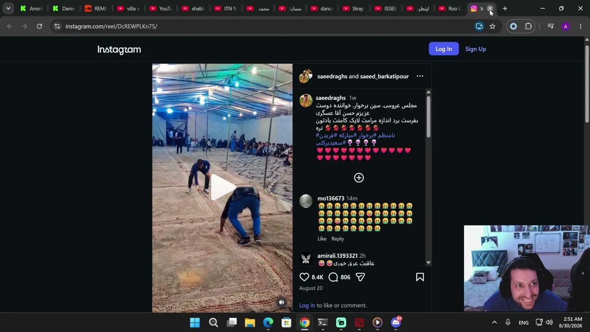Open the Extensions puzzle-piece menu

(x=529, y=26)
